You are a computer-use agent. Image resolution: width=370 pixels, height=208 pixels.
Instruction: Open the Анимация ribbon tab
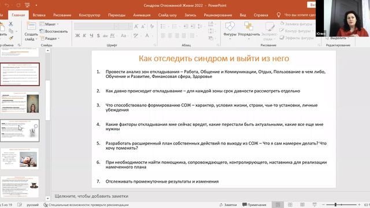click(x=142, y=15)
